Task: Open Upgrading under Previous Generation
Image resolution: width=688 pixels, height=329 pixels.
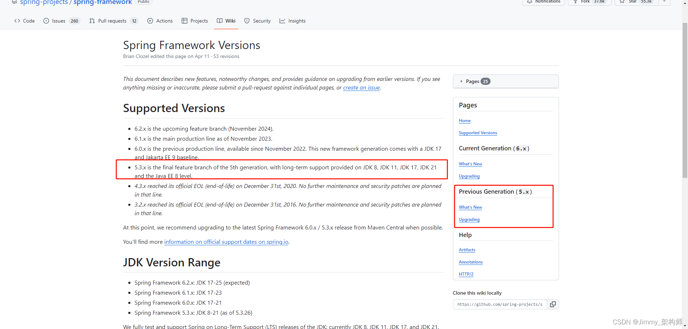Action: click(469, 219)
